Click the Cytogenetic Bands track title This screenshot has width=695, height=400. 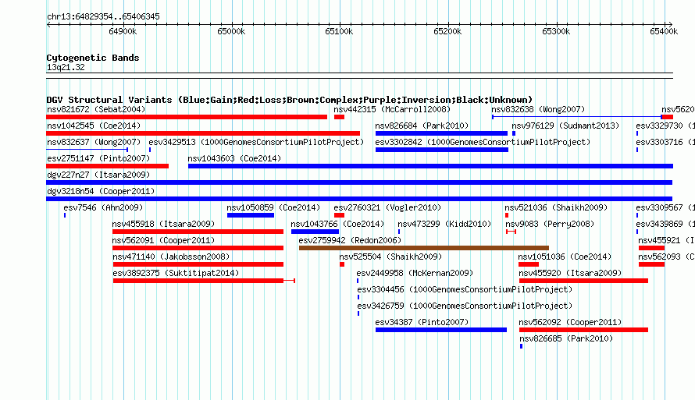pos(93,58)
